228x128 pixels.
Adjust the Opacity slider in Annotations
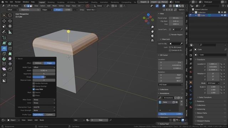click(170, 114)
